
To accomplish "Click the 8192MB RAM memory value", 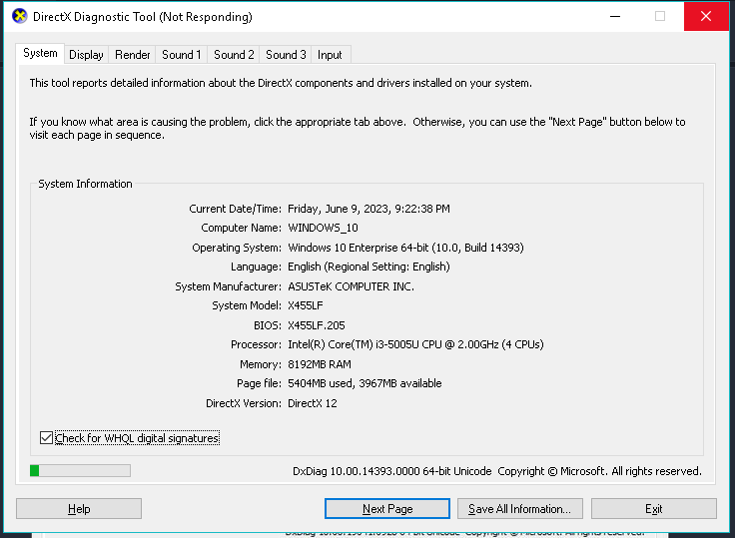I will (x=320, y=364).
